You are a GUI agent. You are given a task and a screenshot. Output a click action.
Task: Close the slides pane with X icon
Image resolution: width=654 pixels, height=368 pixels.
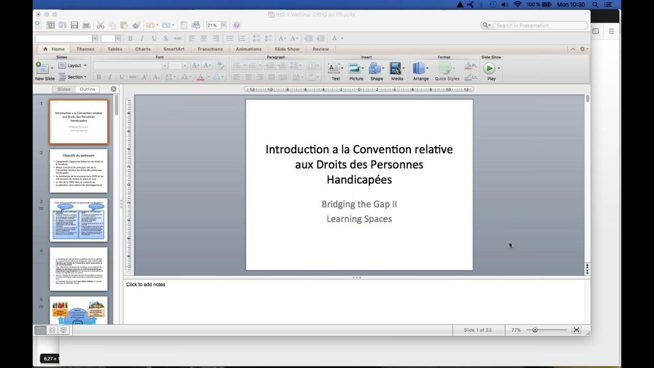point(113,89)
